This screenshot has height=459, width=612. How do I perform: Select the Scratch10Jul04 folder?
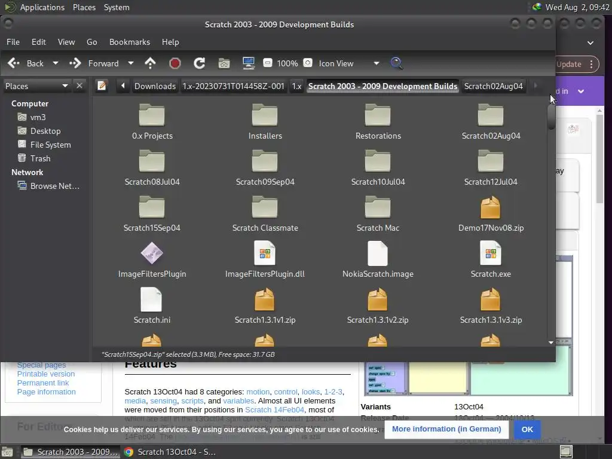pos(378,168)
